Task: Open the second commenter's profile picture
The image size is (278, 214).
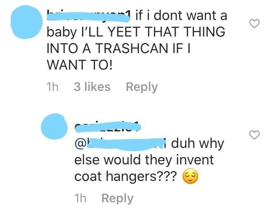Action: (x=54, y=127)
